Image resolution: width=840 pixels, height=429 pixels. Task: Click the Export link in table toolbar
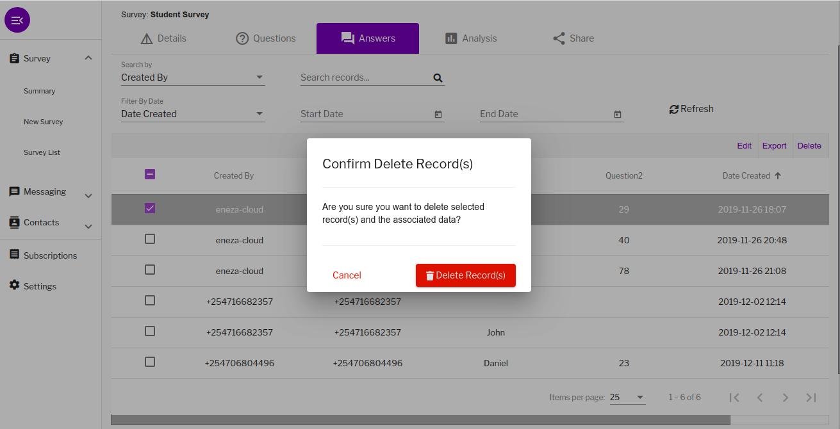coord(775,146)
